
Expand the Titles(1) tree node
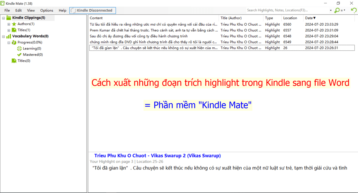[x=9, y=30]
